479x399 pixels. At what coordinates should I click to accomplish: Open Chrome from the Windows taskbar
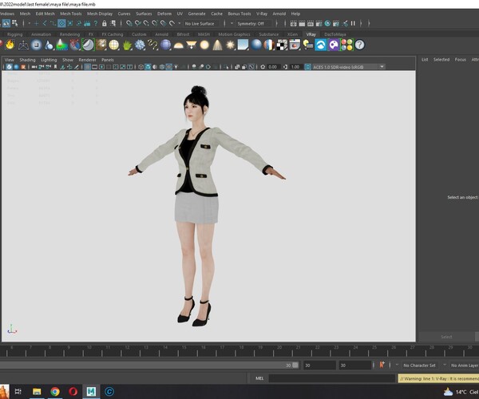pyautogui.click(x=55, y=391)
